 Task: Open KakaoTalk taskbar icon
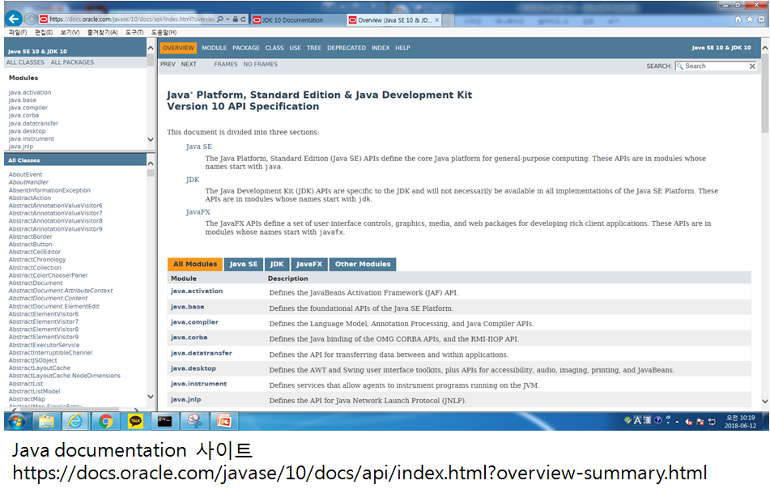(x=135, y=421)
